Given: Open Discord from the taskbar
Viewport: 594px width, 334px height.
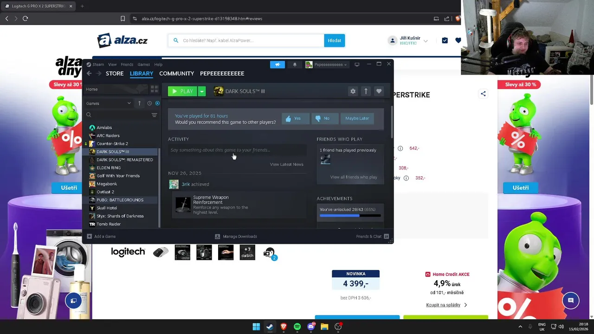Looking at the screenshot, I should point(311,327).
